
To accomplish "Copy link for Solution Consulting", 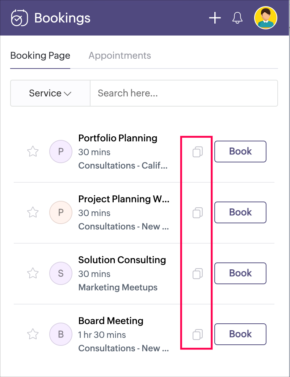I will tap(197, 274).
